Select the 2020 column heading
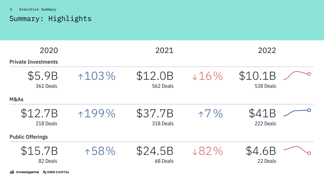 click(49, 51)
